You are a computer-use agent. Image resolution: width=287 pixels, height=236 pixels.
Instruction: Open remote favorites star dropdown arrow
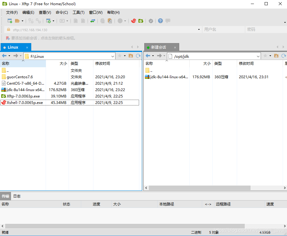click(x=270, y=56)
